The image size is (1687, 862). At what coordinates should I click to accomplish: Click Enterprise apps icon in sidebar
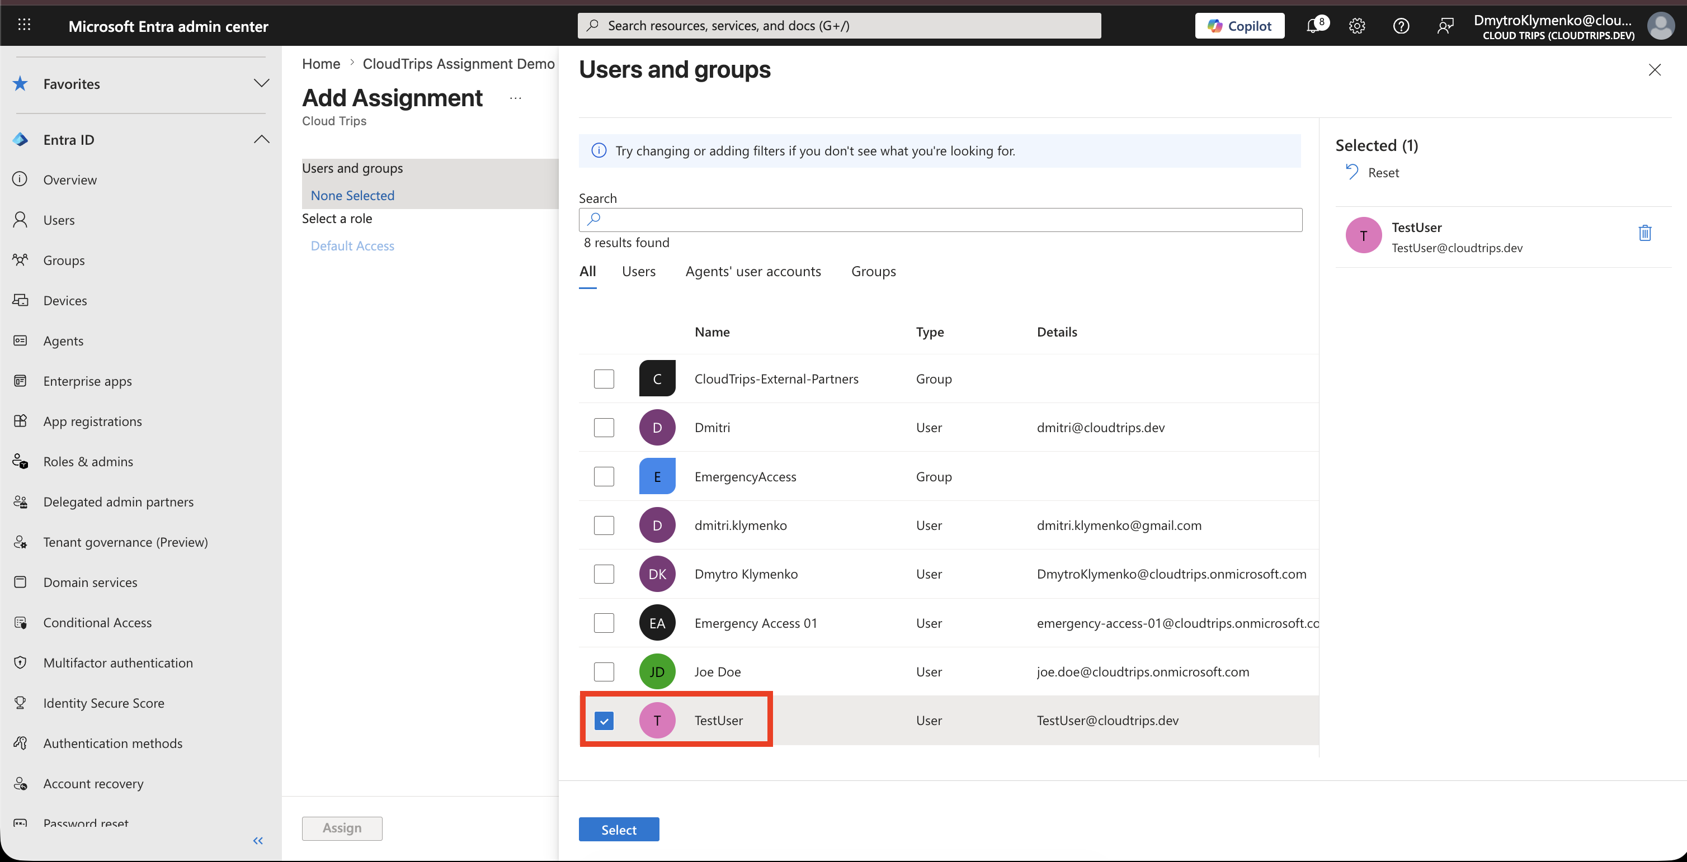tap(20, 380)
